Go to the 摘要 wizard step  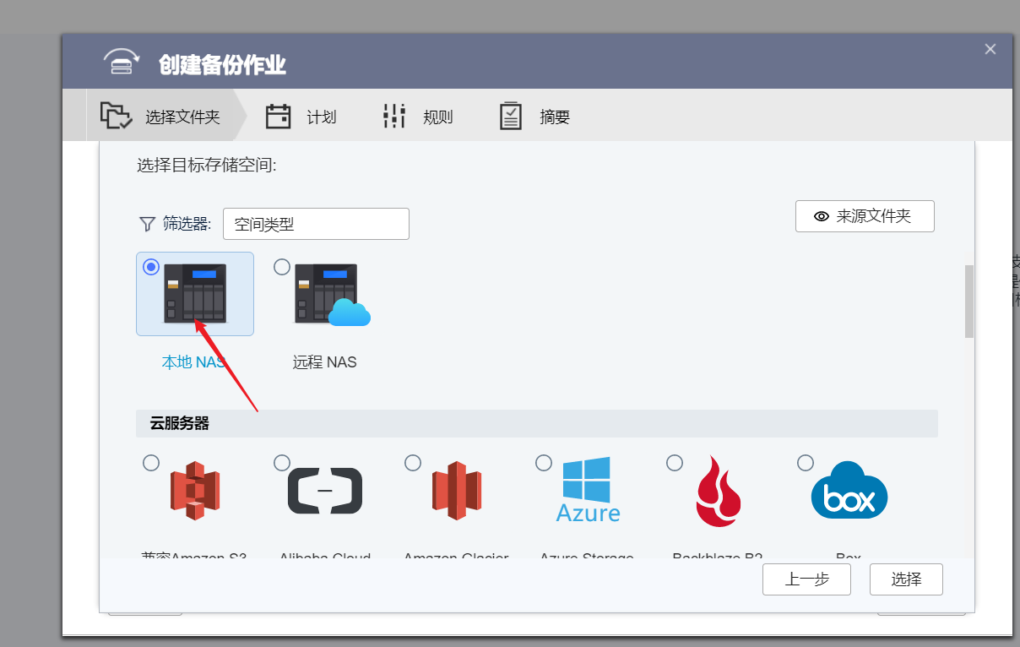(x=534, y=116)
